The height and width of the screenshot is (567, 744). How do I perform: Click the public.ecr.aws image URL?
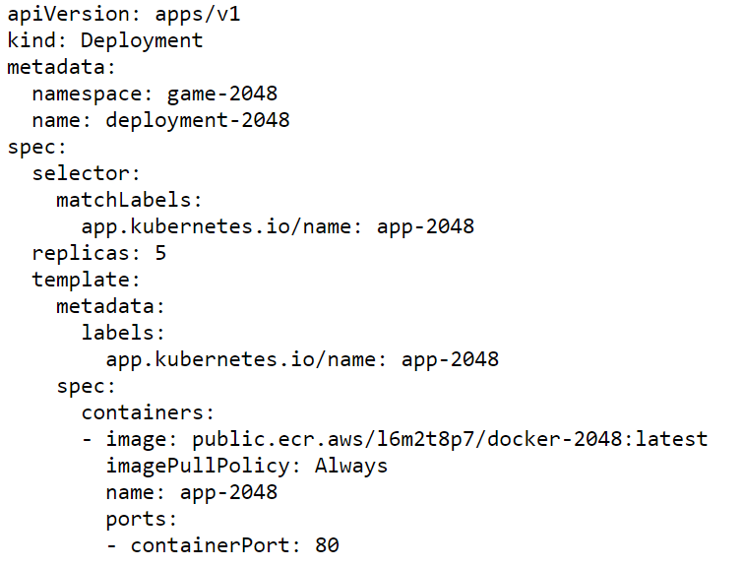450,440
